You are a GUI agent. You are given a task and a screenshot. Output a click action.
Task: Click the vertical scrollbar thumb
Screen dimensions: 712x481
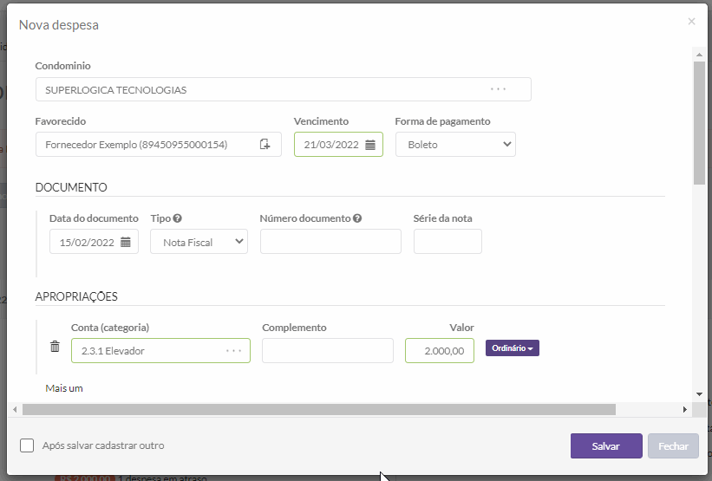[699, 123]
